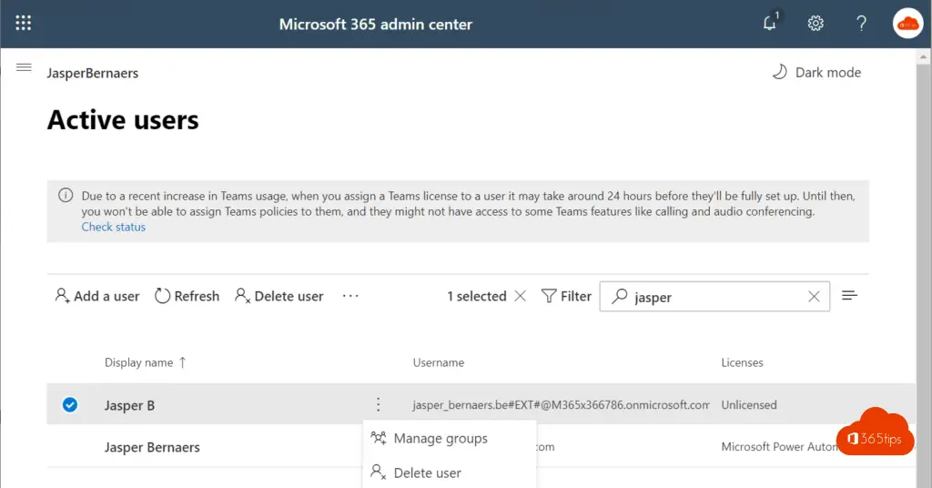The height and width of the screenshot is (488, 932).
Task: Open the Filter options
Action: pos(566,296)
